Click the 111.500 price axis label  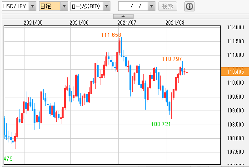235,41
